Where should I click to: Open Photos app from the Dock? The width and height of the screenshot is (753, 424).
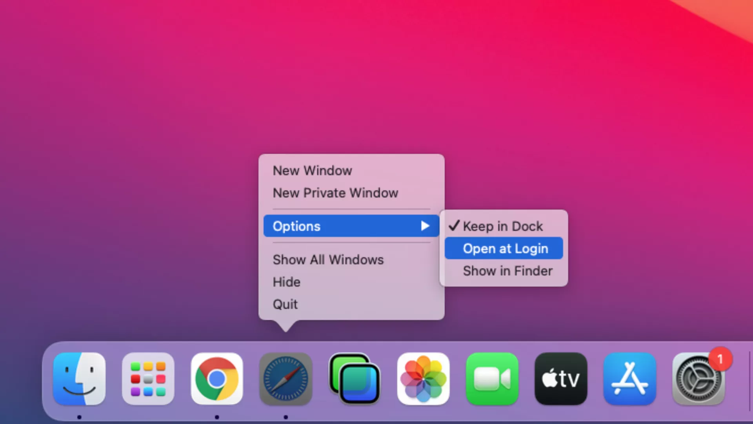point(423,379)
